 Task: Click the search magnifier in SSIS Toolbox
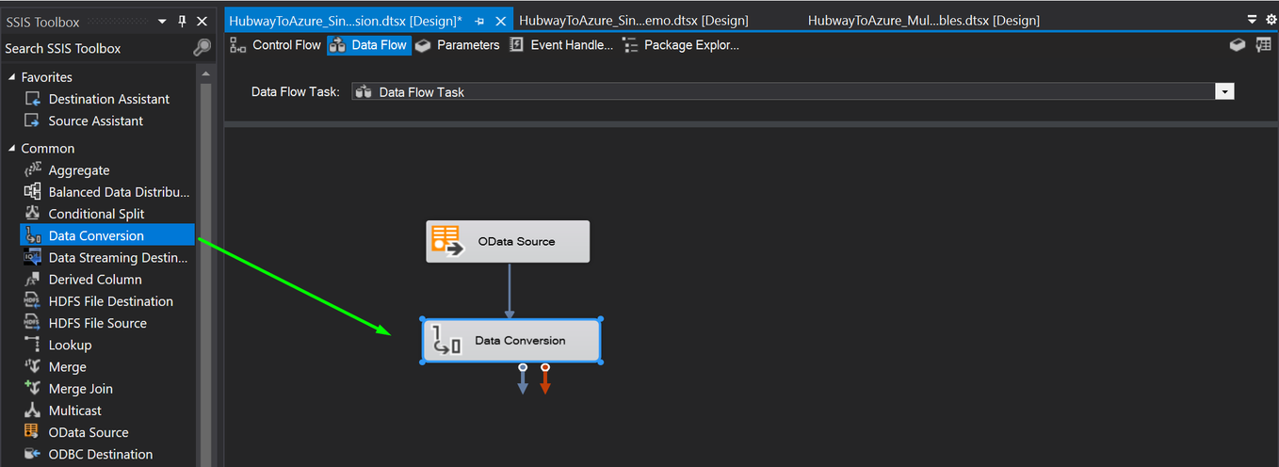pos(202,48)
